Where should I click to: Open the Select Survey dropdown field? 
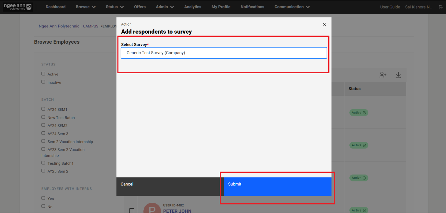point(223,53)
